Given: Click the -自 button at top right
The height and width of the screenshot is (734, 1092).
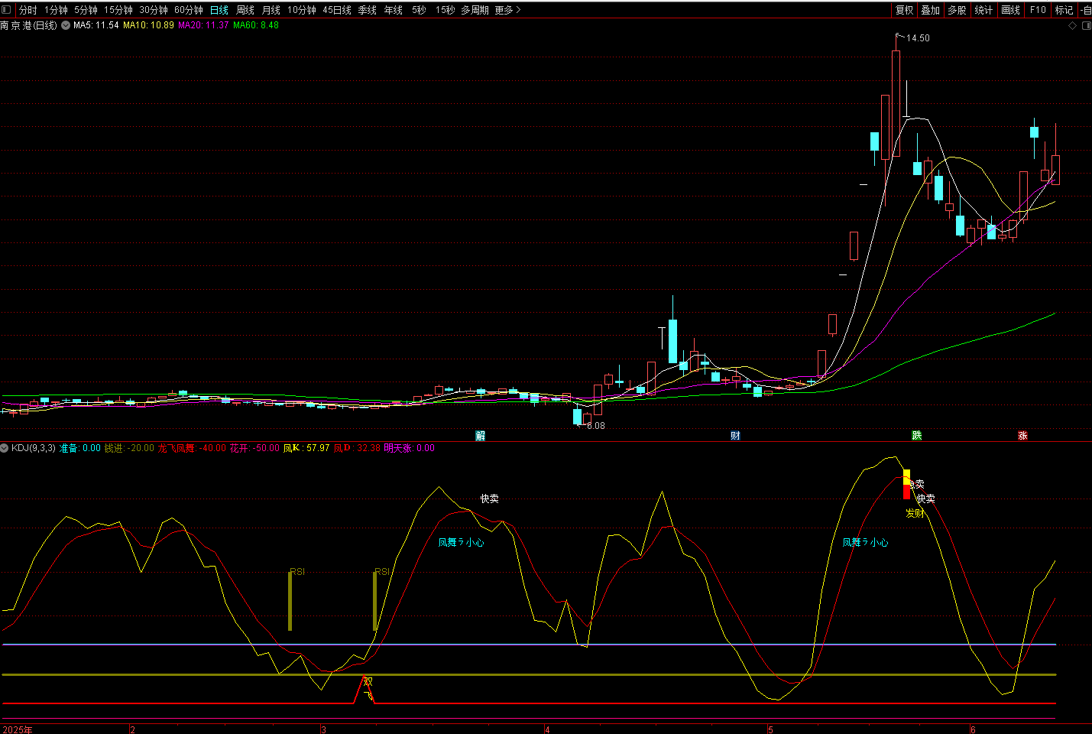Looking at the screenshot, I should click(1086, 10).
